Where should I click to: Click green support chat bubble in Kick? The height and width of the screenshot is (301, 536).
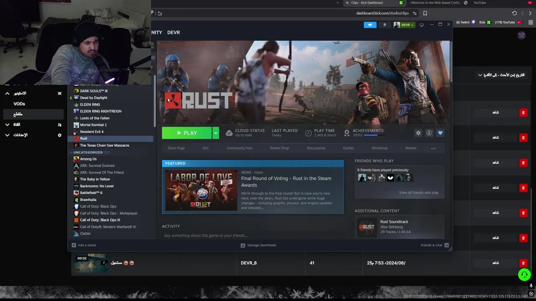(x=524, y=275)
